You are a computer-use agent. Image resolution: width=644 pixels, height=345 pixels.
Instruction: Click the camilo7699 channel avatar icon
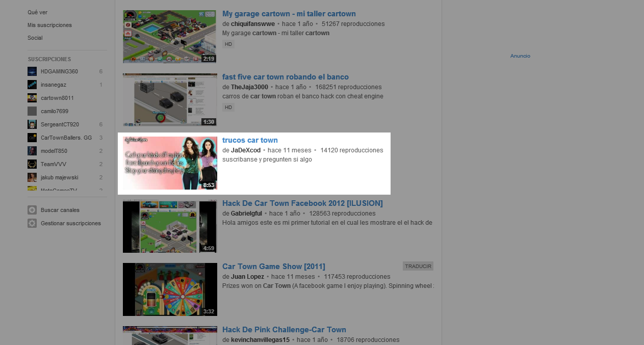click(32, 111)
